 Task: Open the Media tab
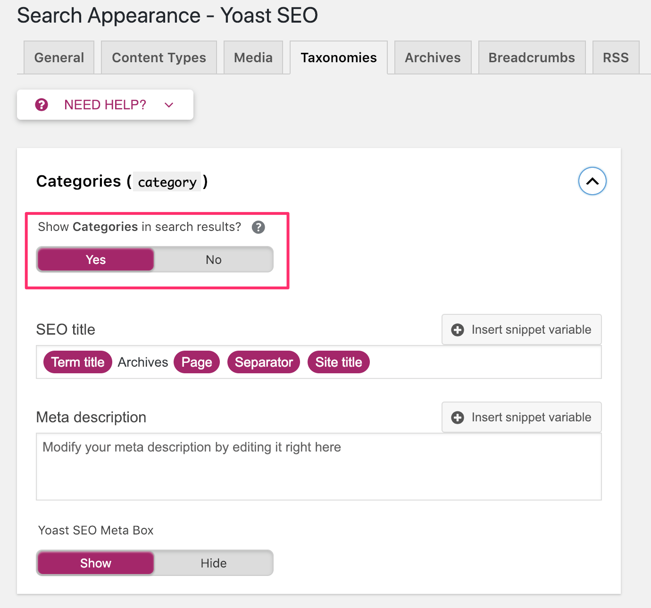tap(253, 58)
